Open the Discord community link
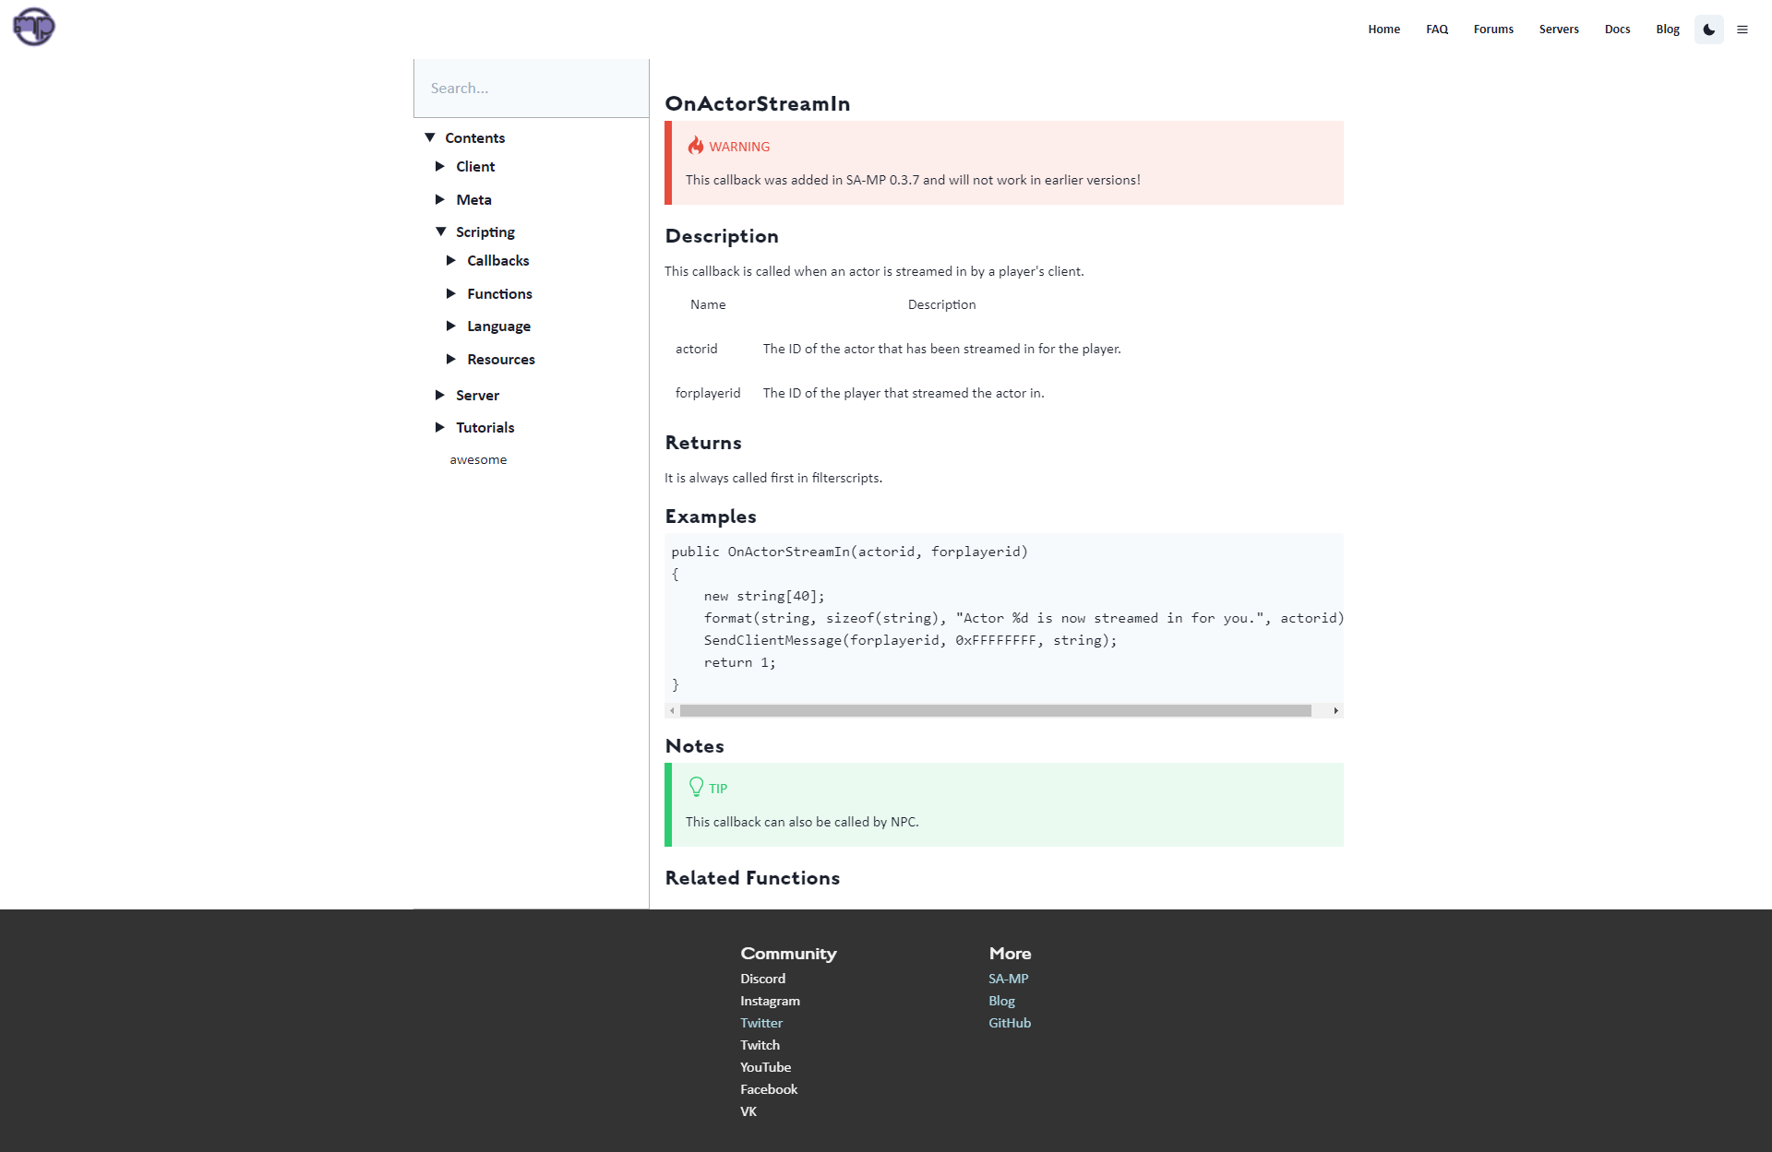Screen dimensions: 1772x1152 [762, 979]
